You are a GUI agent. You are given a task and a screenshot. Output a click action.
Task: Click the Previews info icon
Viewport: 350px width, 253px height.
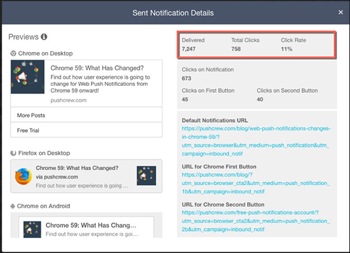tap(44, 37)
